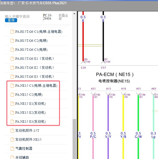Click the C13d /20 connector label
This screenshot has width=158, height=159.
pyautogui.click(x=87, y=61)
